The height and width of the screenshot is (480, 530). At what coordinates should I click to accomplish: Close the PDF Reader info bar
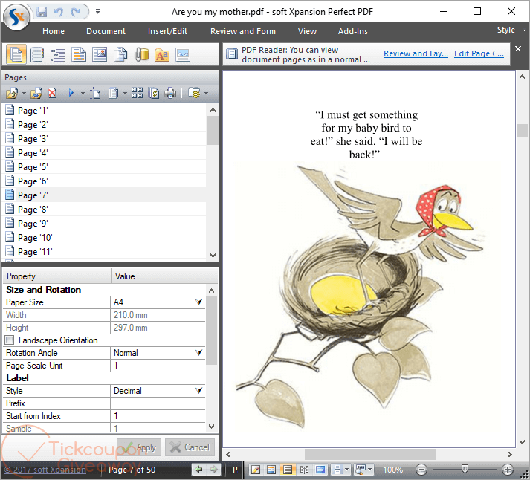pyautogui.click(x=518, y=48)
